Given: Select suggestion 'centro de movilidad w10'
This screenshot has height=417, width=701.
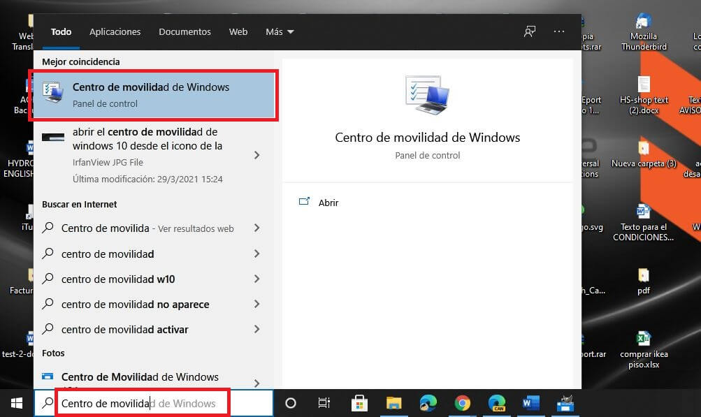Looking at the screenshot, I should click(118, 279).
